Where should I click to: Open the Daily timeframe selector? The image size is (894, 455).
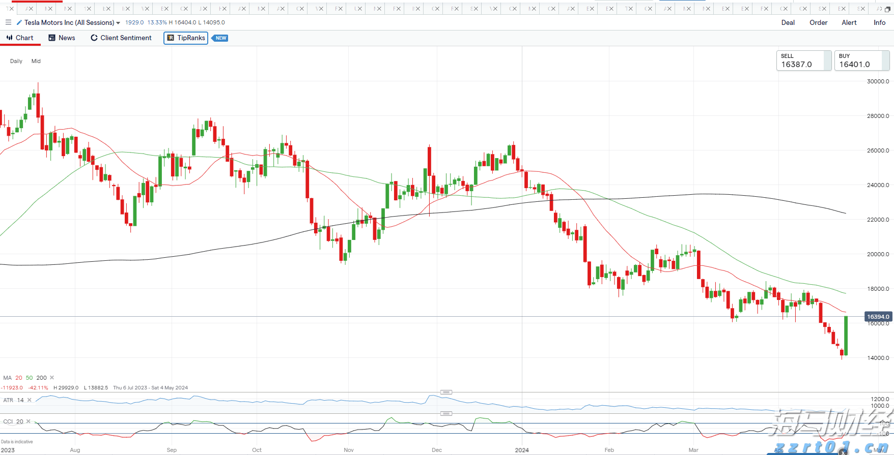(x=16, y=61)
